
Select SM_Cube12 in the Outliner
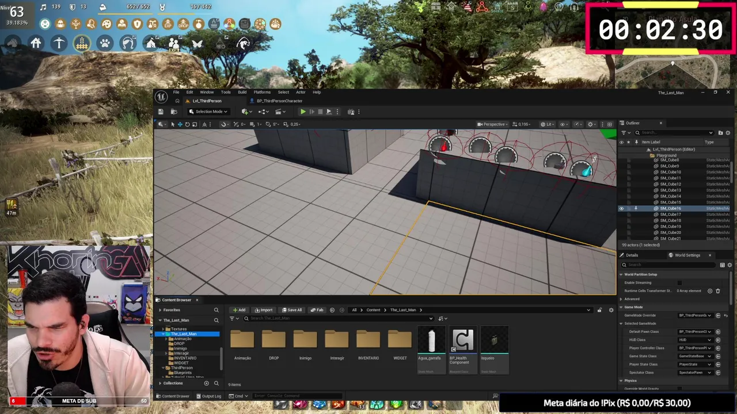(x=670, y=184)
